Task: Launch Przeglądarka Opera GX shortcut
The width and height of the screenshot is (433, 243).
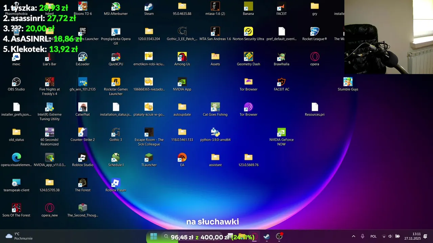Action: 116,36
